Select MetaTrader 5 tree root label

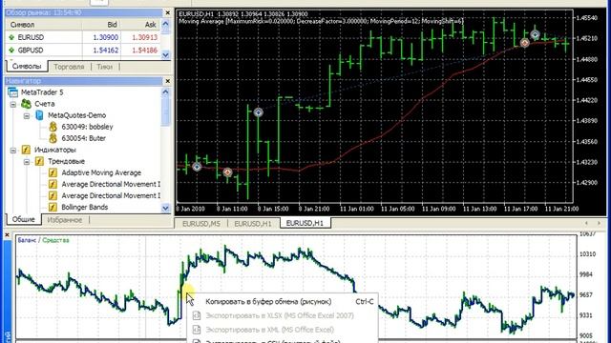(42, 92)
